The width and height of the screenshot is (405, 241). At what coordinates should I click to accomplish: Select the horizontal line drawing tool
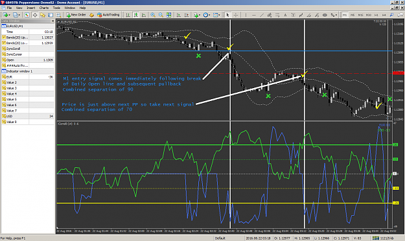click(x=253, y=15)
